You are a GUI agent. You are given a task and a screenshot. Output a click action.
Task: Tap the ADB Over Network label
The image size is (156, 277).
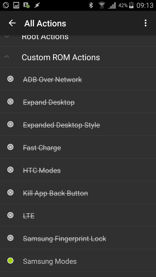pyautogui.click(x=53, y=80)
